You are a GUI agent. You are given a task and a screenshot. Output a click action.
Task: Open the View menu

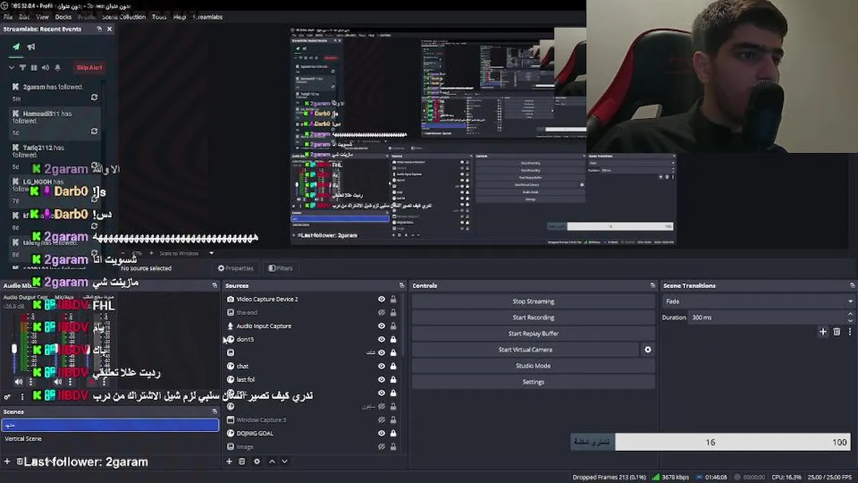click(x=42, y=17)
